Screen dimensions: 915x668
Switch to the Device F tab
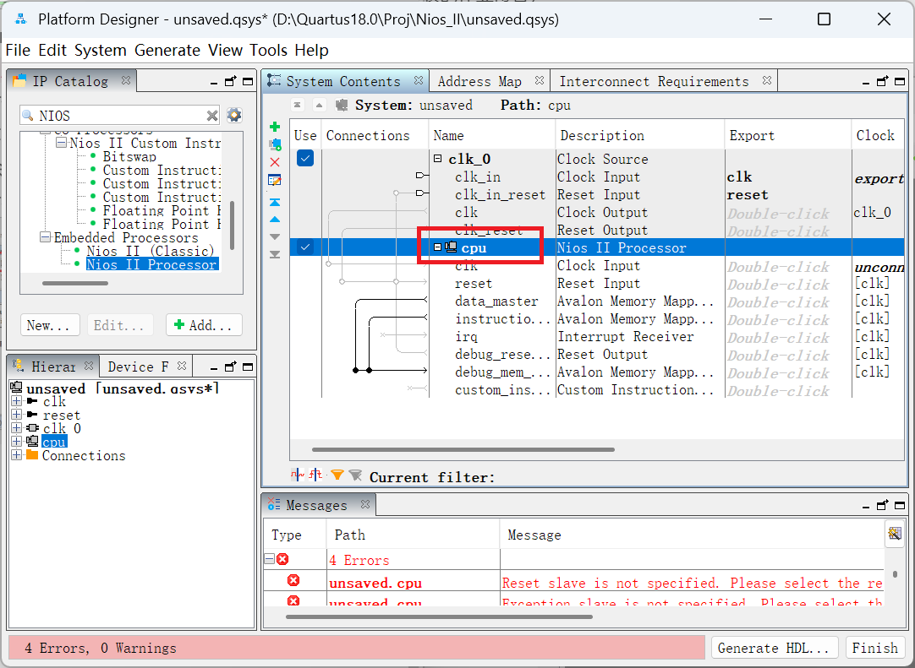139,367
